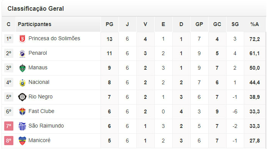Open the Manaus team name

[x=38, y=68]
